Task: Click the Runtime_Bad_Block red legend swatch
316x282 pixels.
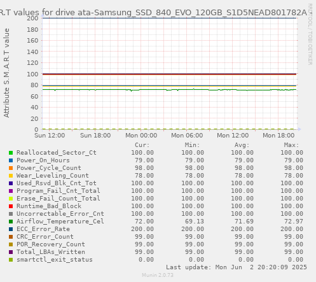Action: (11, 206)
